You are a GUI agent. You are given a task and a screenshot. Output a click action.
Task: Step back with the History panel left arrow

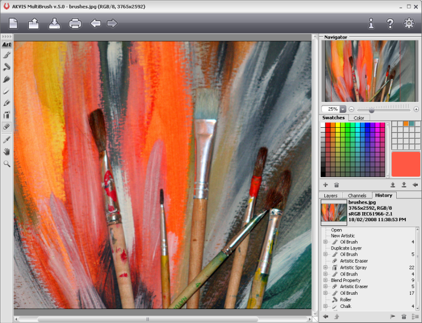326,316
